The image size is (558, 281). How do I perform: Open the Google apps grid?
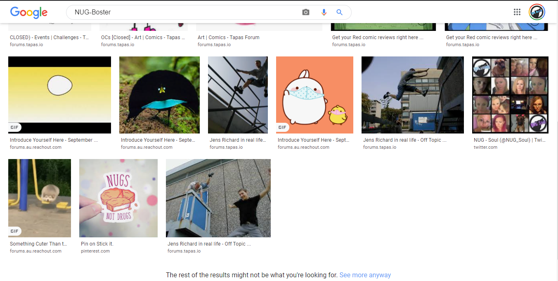(517, 12)
